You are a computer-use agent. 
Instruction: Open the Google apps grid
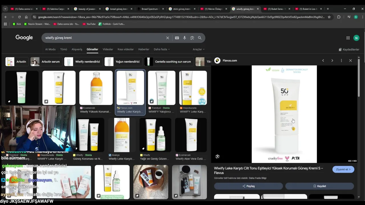click(348, 38)
